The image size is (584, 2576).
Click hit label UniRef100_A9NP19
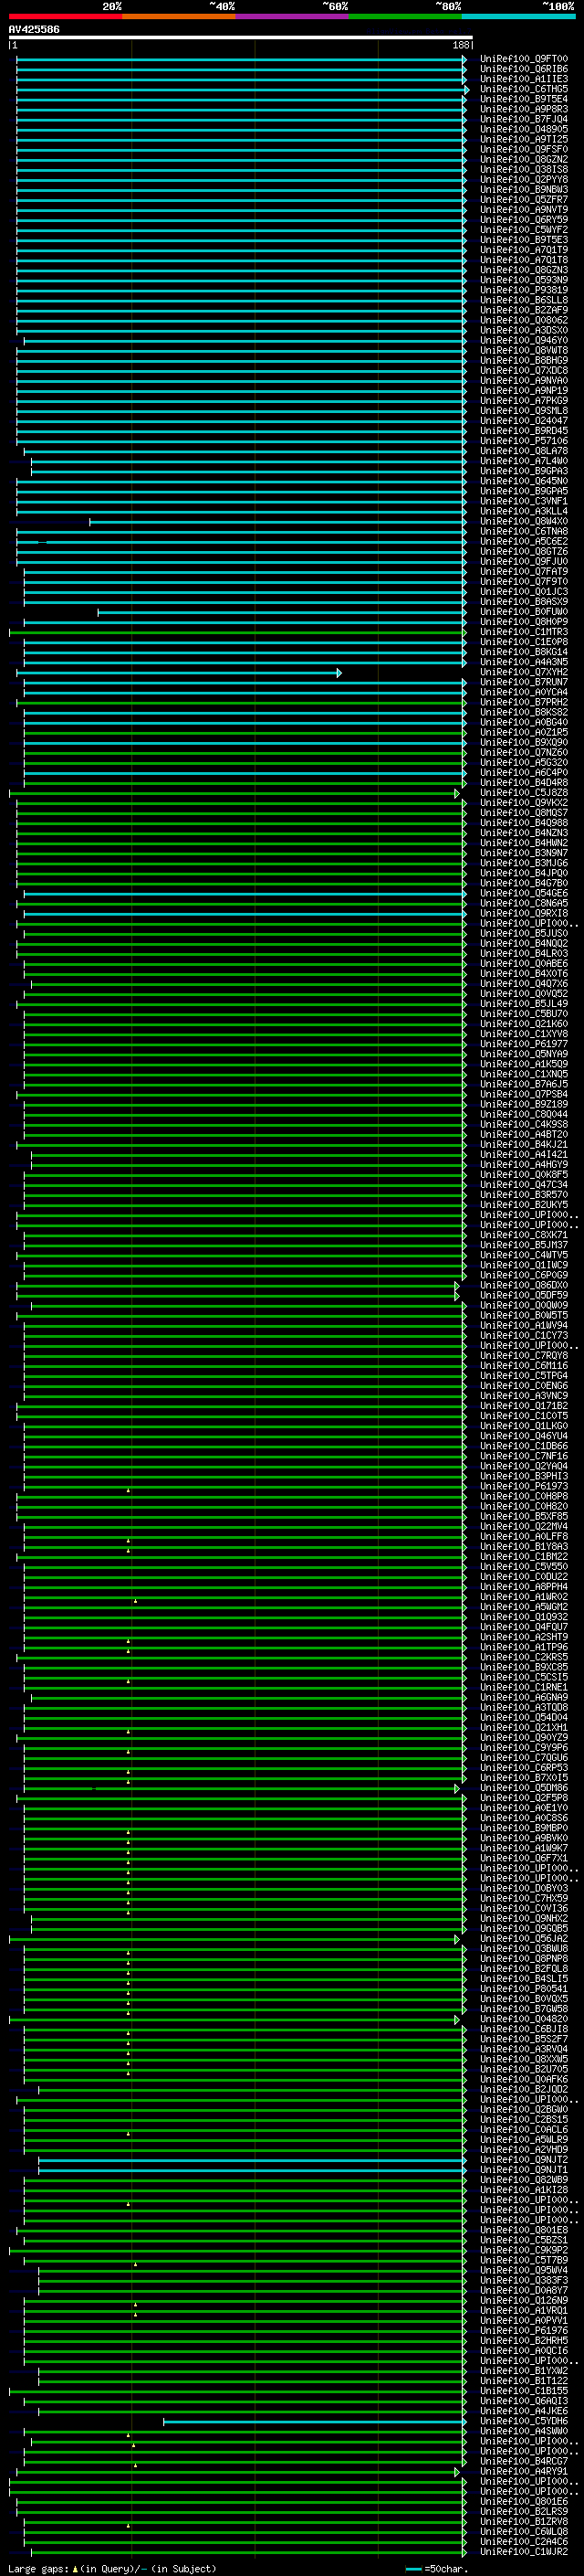coord(524,390)
